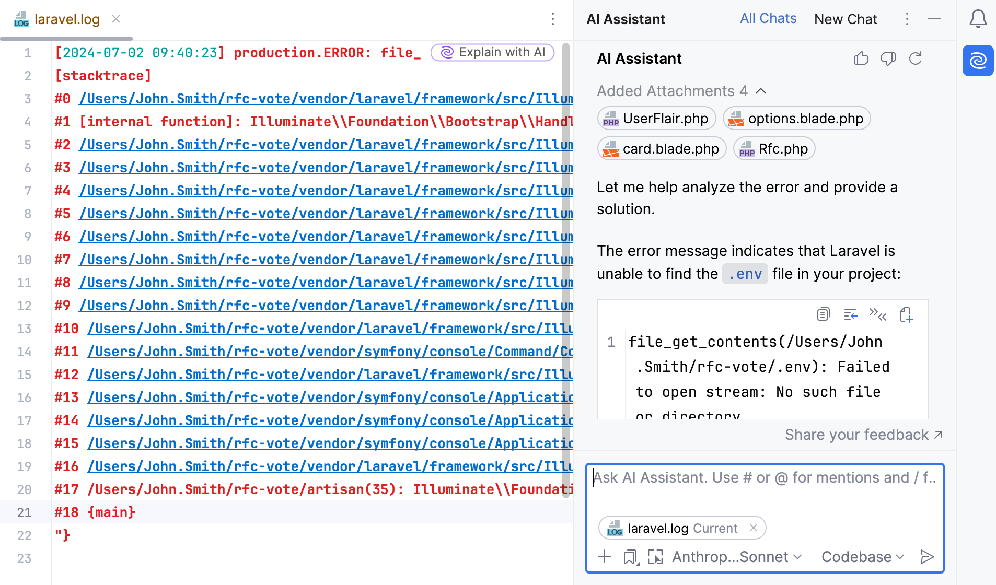
Task: Regenerate the AI Assistant response
Action: [915, 58]
